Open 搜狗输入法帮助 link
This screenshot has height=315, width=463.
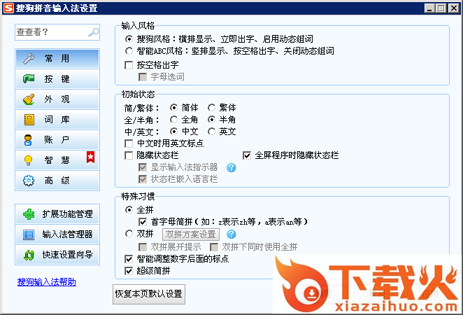pos(47,282)
